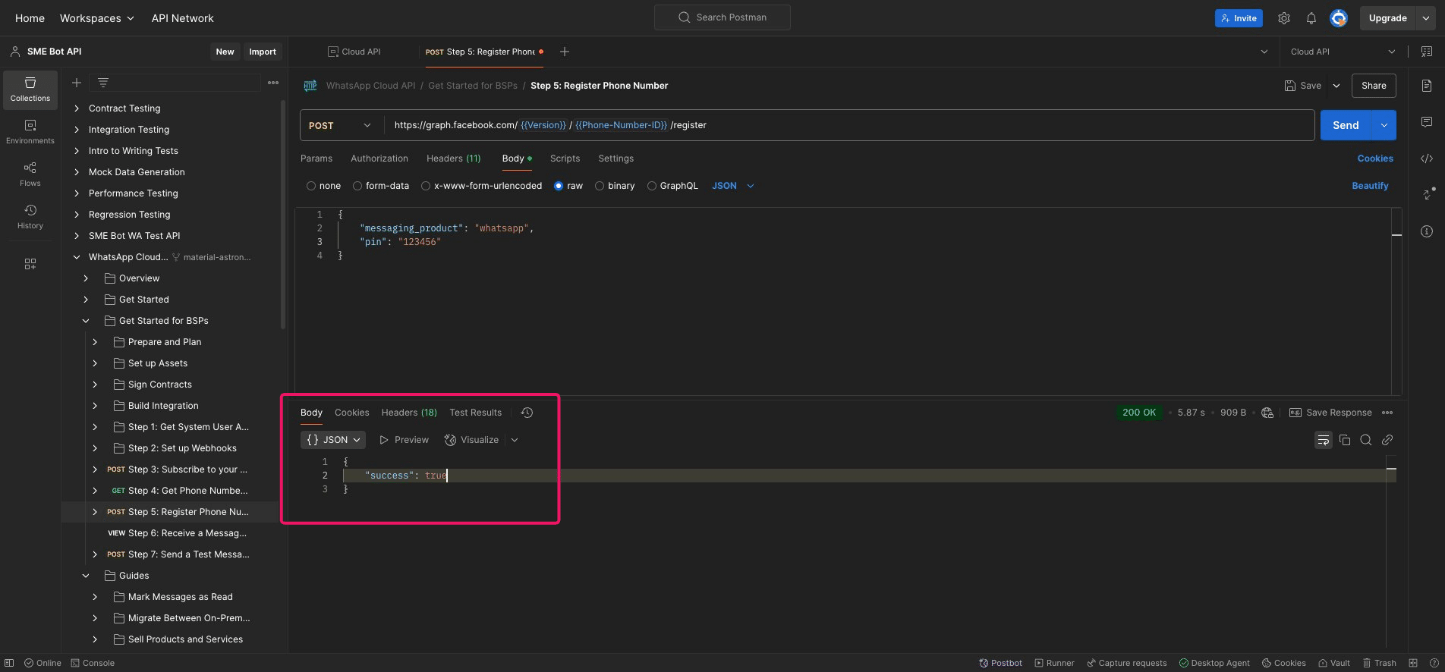Open the Cloud API environment selector
The height and width of the screenshot is (672, 1445).
tap(1343, 52)
